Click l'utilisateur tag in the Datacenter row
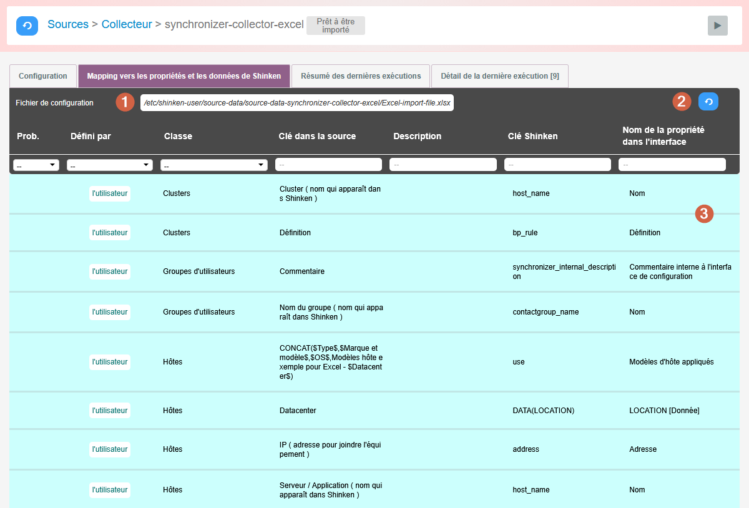This screenshot has height=508, width=749. click(x=110, y=411)
